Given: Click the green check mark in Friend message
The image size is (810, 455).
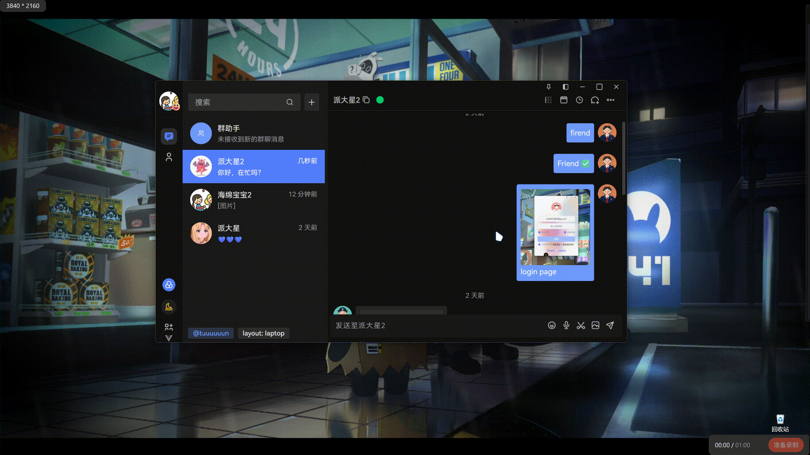Looking at the screenshot, I should (x=586, y=163).
